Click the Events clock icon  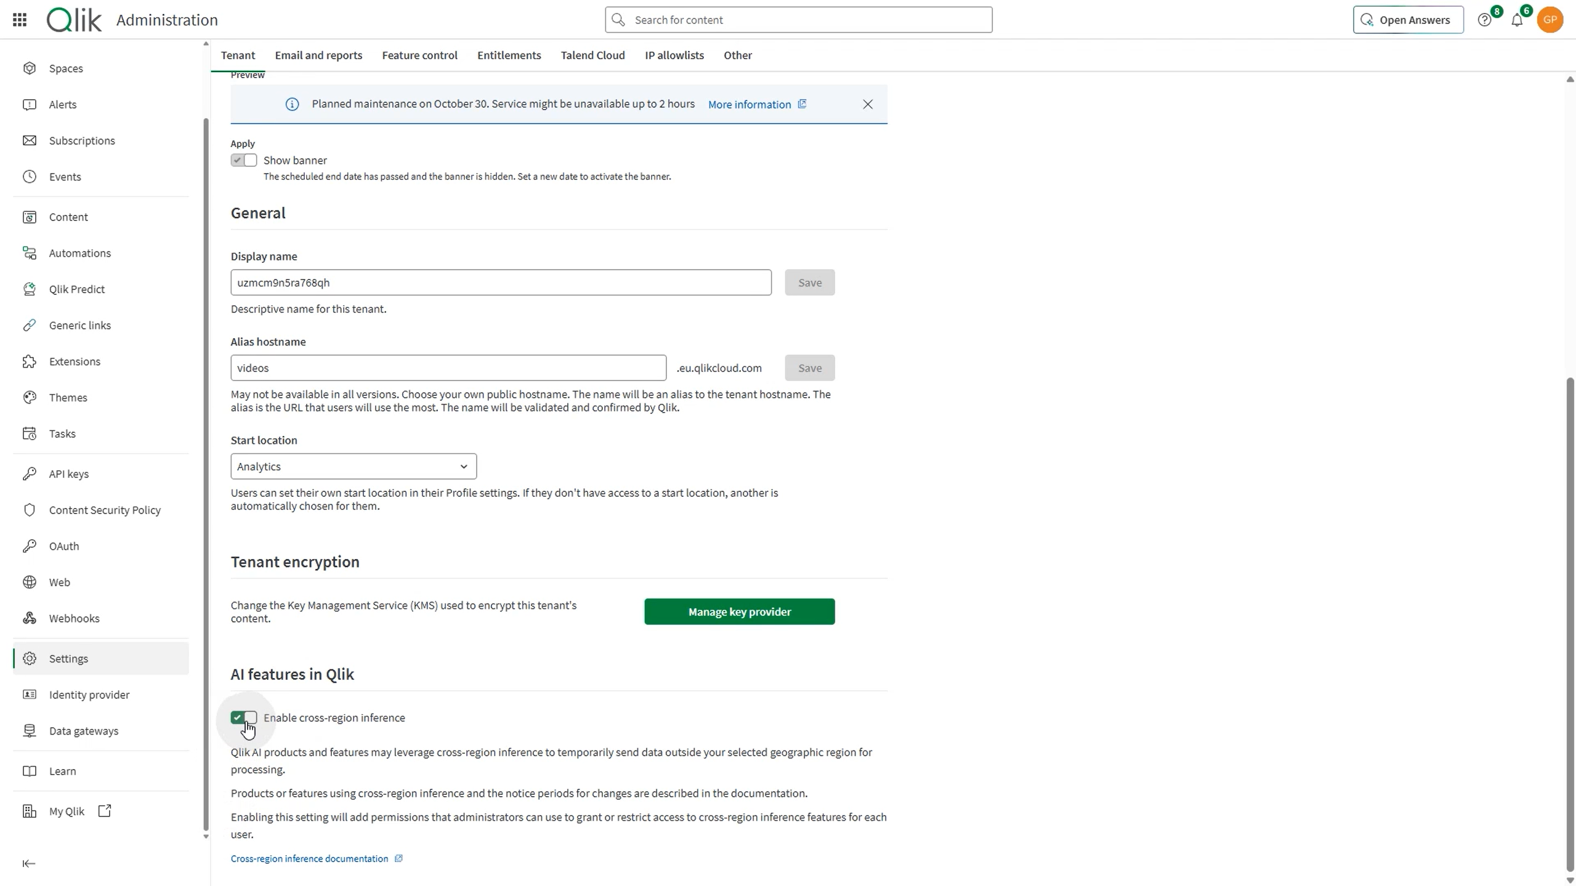click(30, 177)
